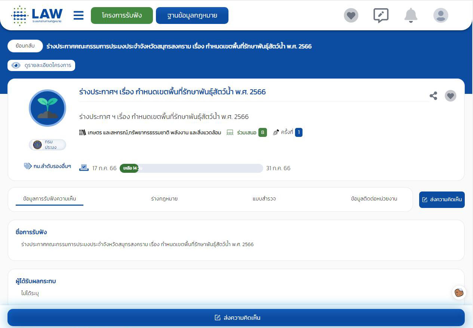
Task: Click ส่งความคิดเห็น at bottom of page
Action: tap(236, 317)
